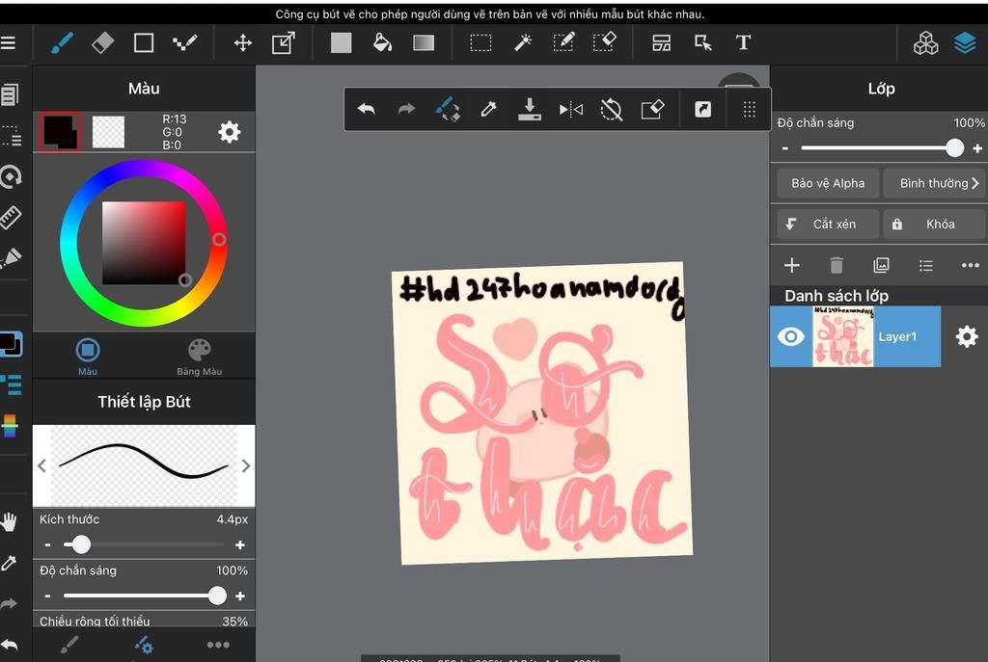
Task: Open more options dots at panel bottom
Action: [218, 645]
